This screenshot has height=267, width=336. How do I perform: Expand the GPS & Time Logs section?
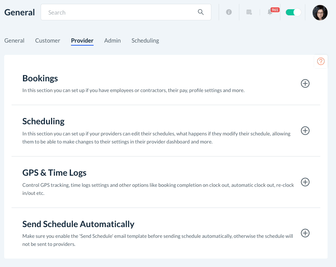[305, 182]
